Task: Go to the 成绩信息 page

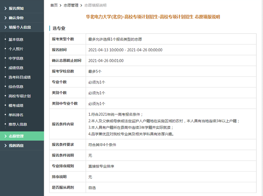Action: tap(16, 68)
